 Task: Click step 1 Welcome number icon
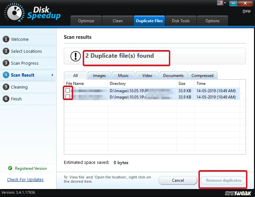click(6, 39)
